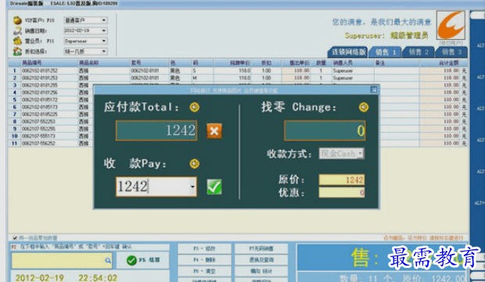This screenshot has width=485, height=282.
Task: Switch to the 销售 2 tab
Action: point(419,52)
